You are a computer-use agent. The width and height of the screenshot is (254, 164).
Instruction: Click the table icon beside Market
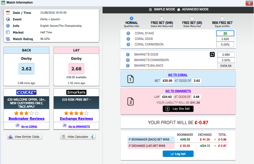click(x=8, y=32)
